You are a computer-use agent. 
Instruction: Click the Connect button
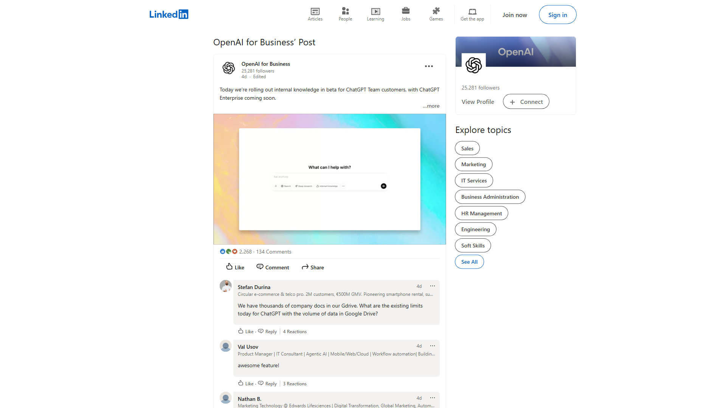pos(526,102)
